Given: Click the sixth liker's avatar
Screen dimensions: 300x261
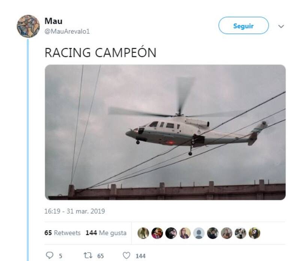Looking at the screenshot, I should coord(213,233).
